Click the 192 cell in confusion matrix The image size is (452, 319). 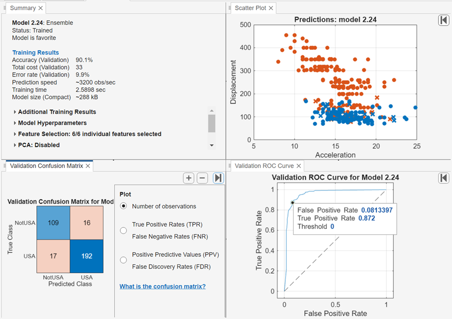87,256
